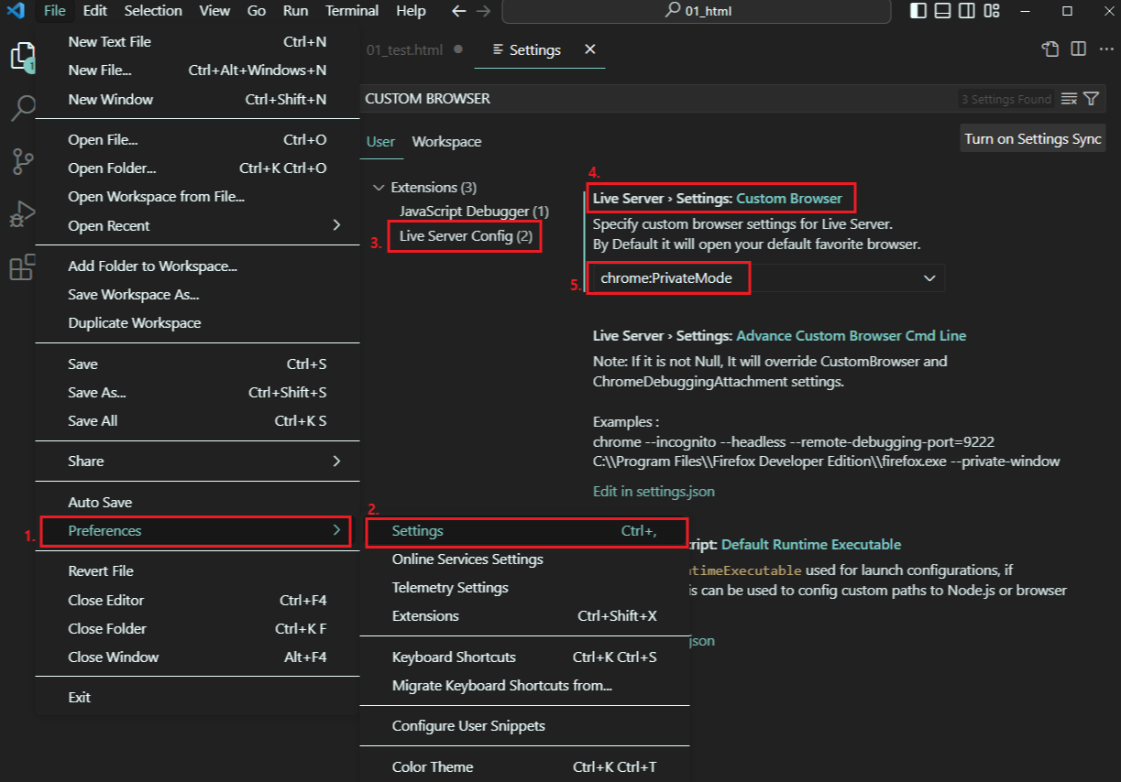Choose Duplicate Workspace from File menu
This screenshot has width=1121, height=782.
click(x=196, y=323)
